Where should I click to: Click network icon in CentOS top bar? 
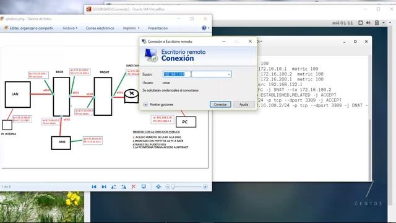(x=360, y=23)
